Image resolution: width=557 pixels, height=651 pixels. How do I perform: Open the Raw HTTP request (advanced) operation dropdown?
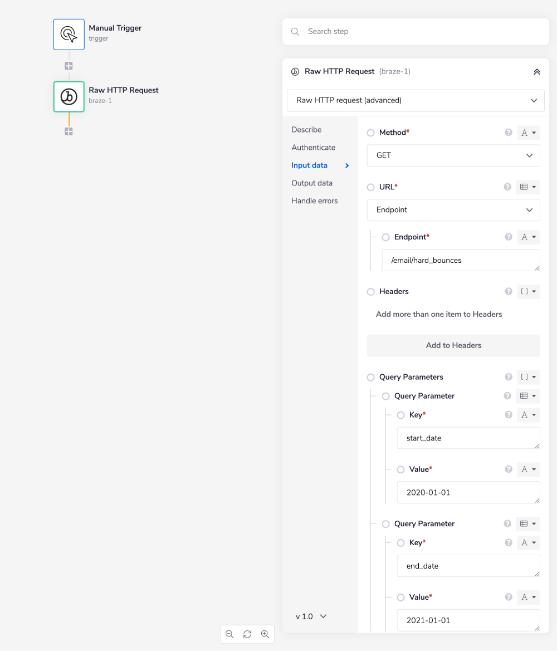[415, 101]
